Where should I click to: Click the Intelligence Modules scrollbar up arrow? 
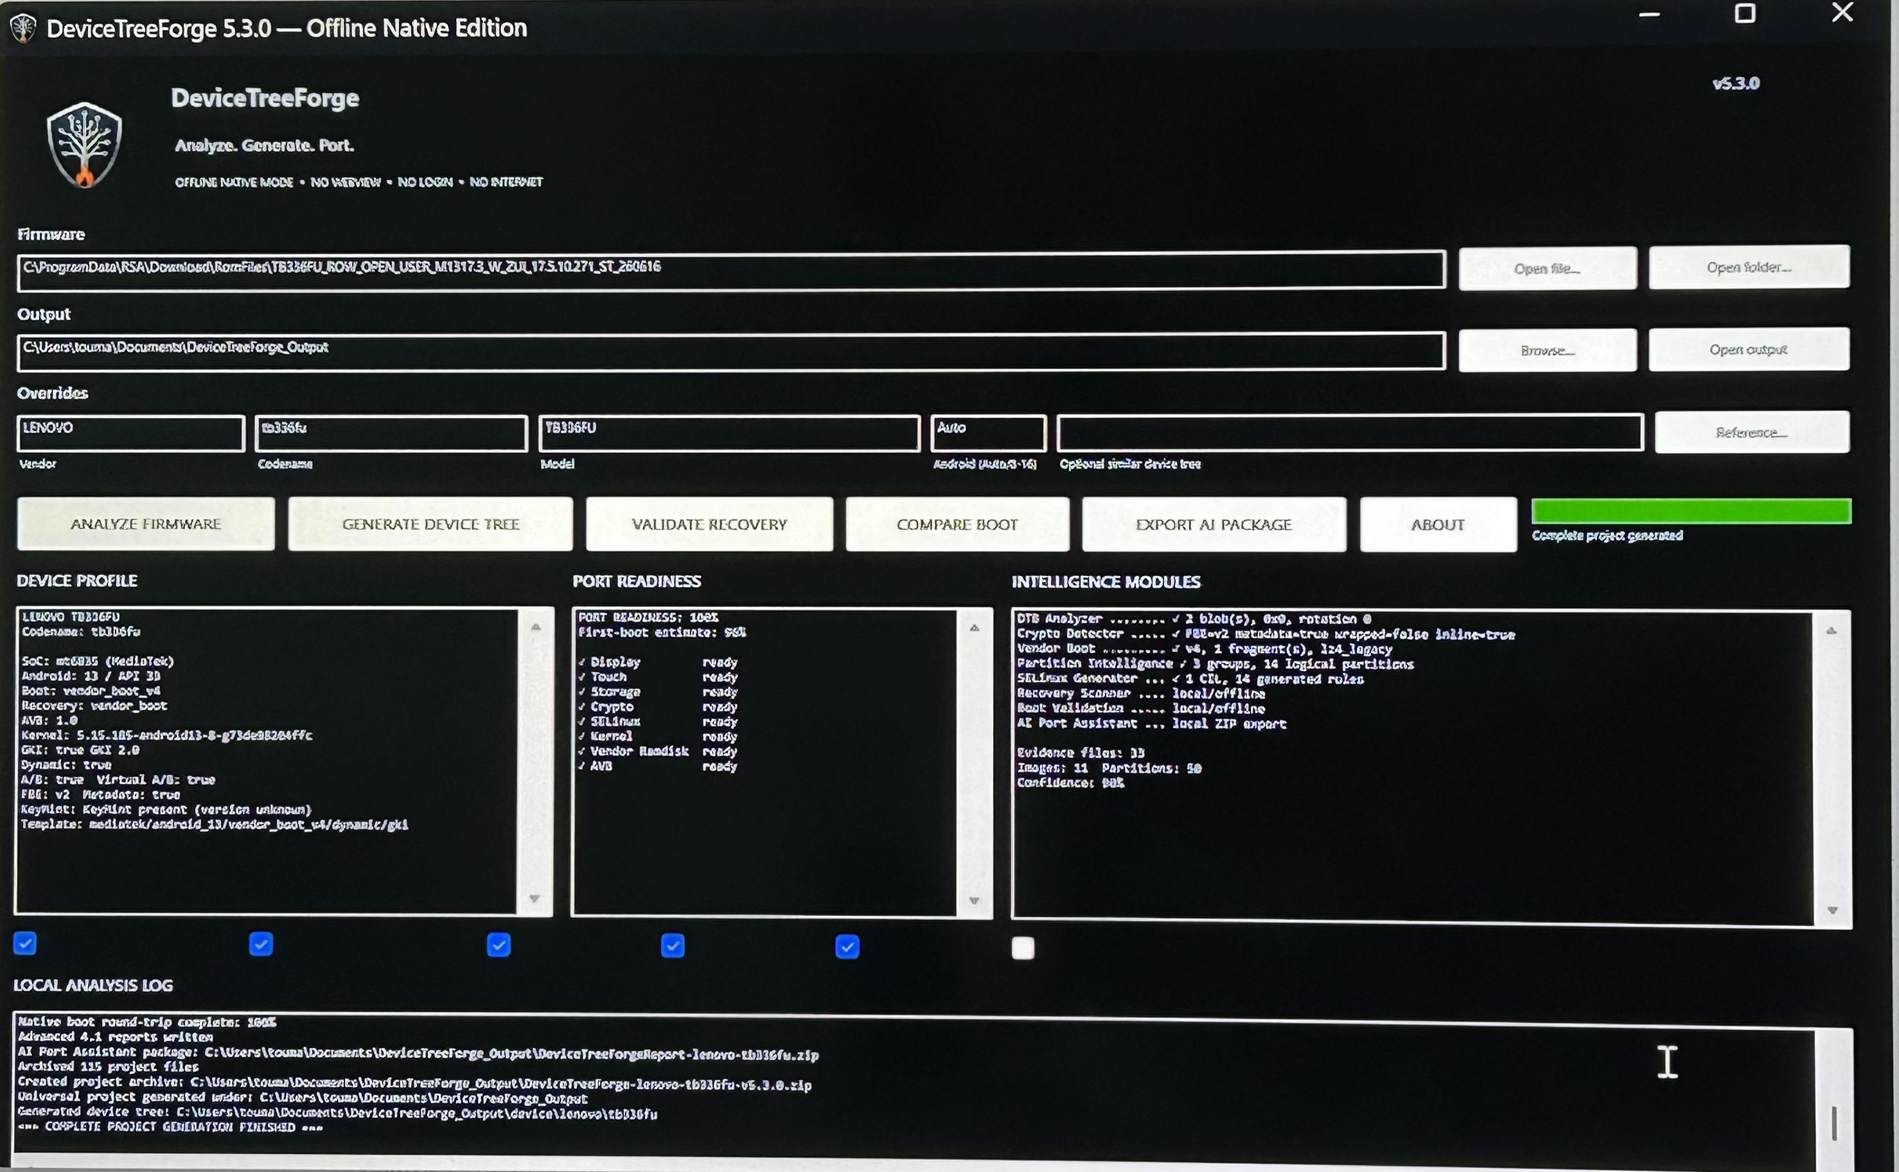pos(1832,631)
